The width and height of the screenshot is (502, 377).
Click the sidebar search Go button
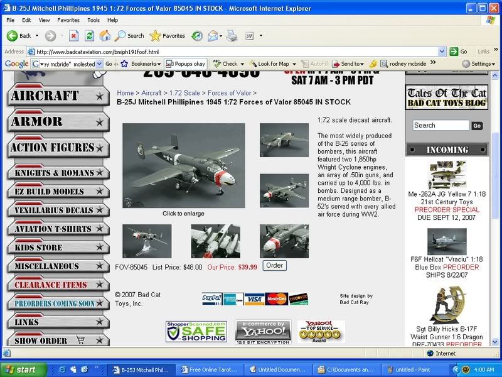click(477, 126)
